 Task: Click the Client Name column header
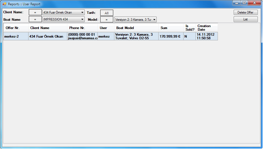[x=48, y=28]
